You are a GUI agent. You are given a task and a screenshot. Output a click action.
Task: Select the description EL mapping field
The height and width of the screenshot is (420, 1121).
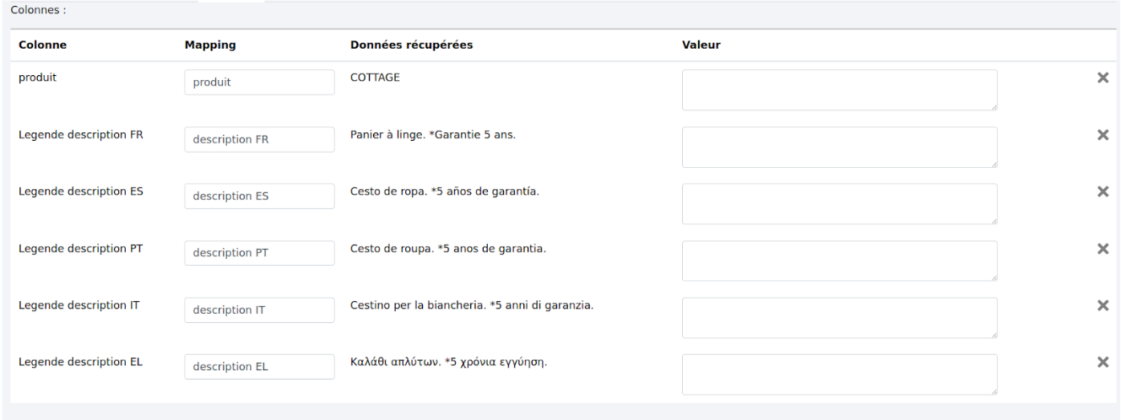(x=259, y=367)
